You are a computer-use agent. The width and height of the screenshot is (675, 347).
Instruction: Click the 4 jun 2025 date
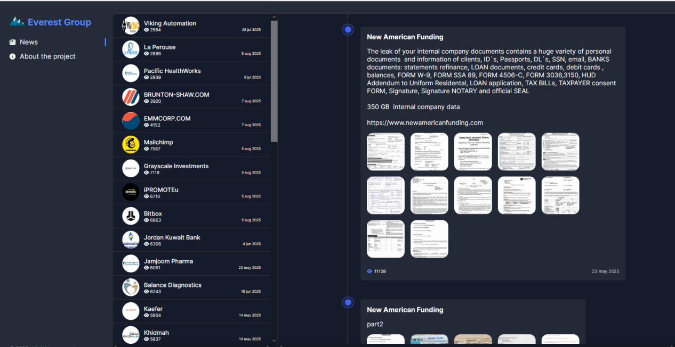pos(252,244)
